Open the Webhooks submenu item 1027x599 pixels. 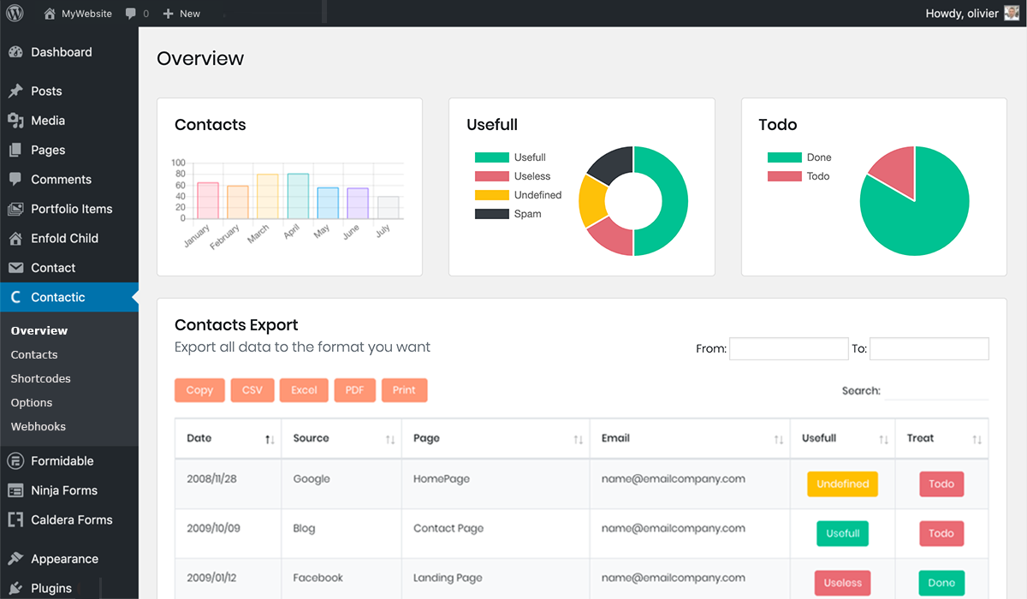coord(38,426)
